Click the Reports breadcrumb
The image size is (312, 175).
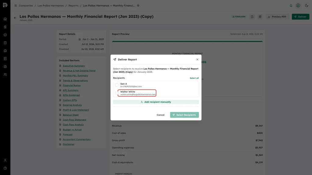73,5
